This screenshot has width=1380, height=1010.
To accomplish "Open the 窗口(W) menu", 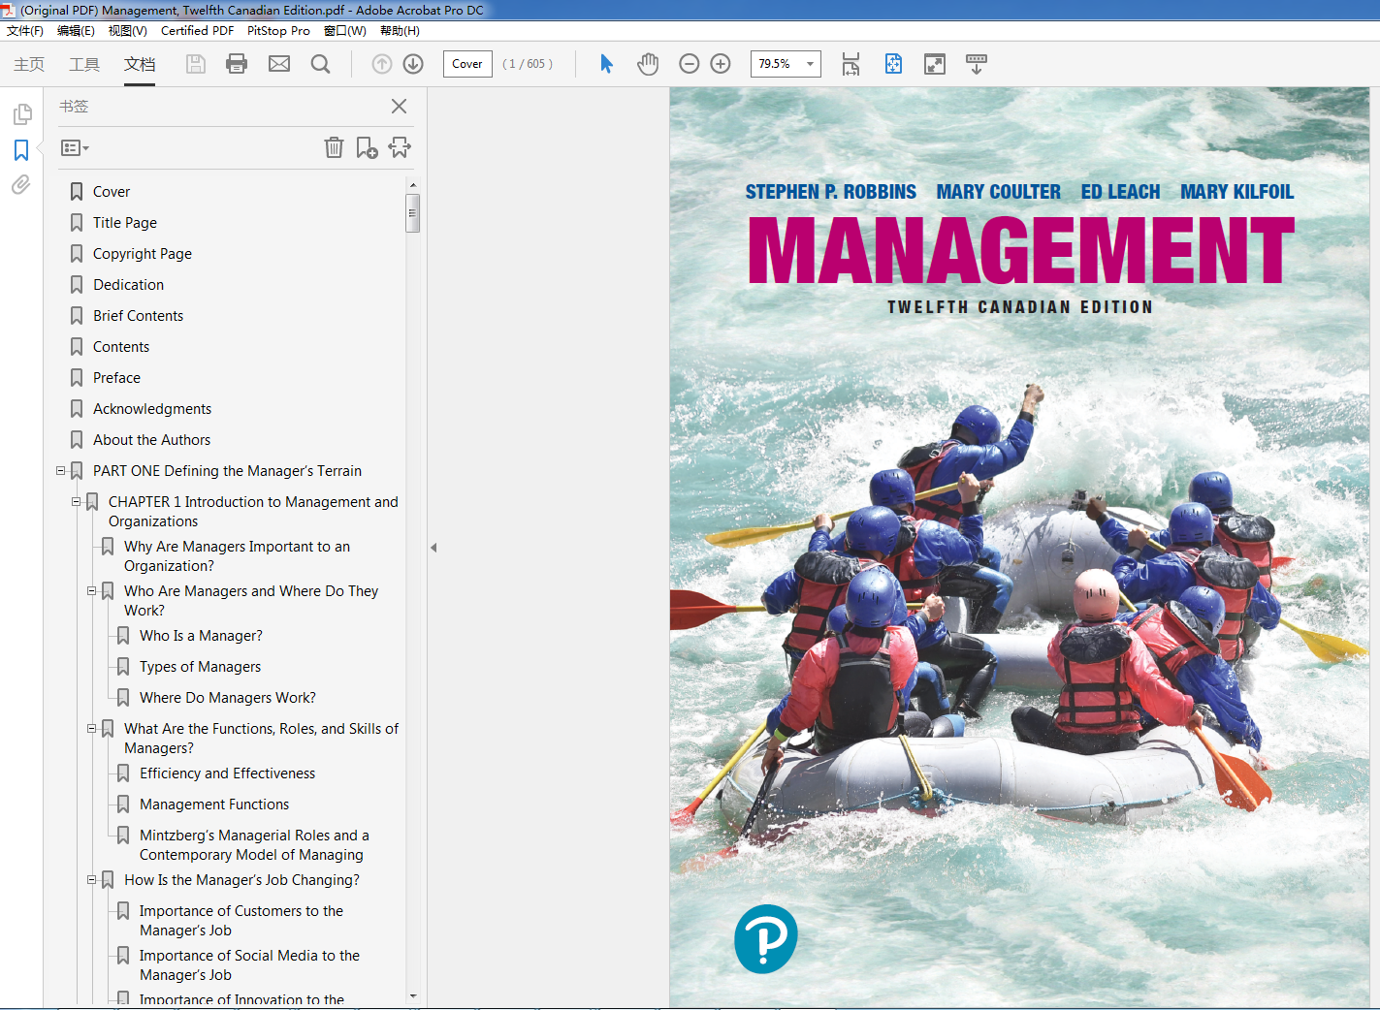I will 344,31.
